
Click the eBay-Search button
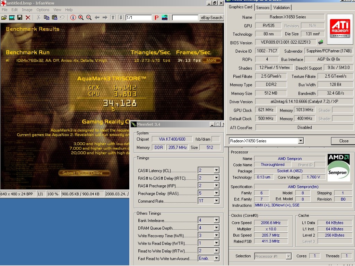tap(212, 18)
